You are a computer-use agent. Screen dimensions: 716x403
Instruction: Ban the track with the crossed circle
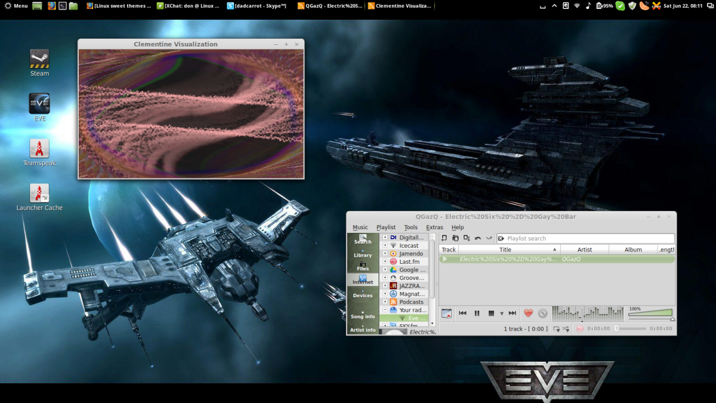(x=542, y=313)
